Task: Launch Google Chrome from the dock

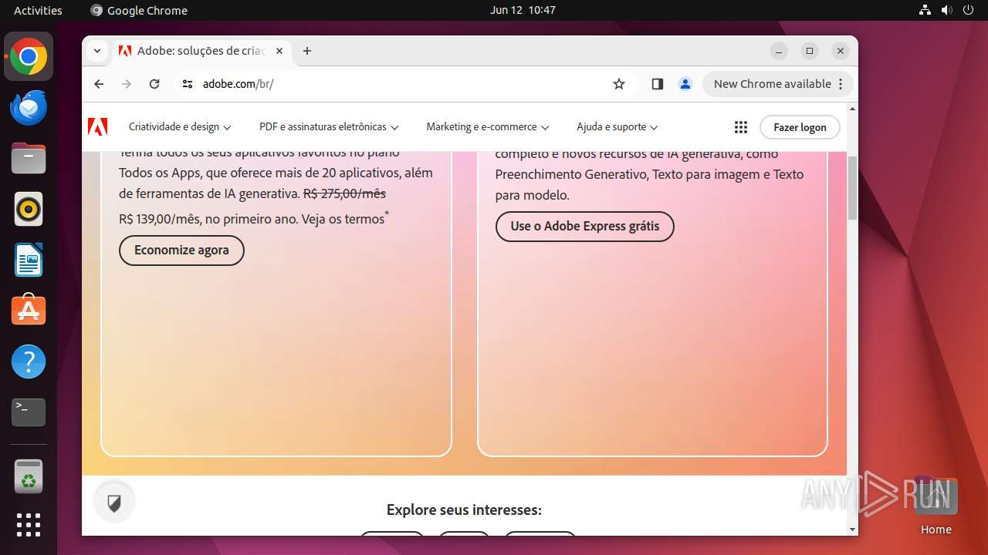Action: (x=29, y=57)
